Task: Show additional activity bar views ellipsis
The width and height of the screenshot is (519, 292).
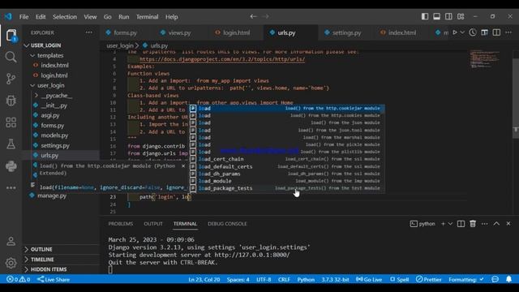Action: tap(11, 187)
